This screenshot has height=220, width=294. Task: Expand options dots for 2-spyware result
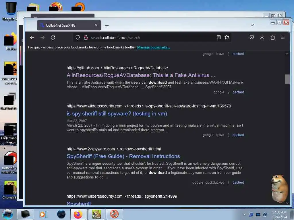point(228,182)
